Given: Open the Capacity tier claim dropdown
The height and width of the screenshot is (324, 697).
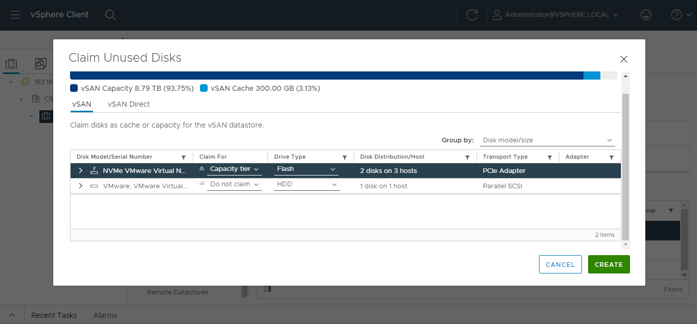Looking at the screenshot, I should tap(234, 169).
